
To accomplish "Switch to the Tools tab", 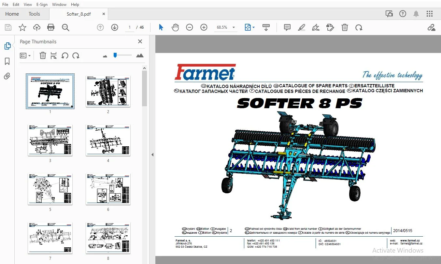I will tap(34, 14).
